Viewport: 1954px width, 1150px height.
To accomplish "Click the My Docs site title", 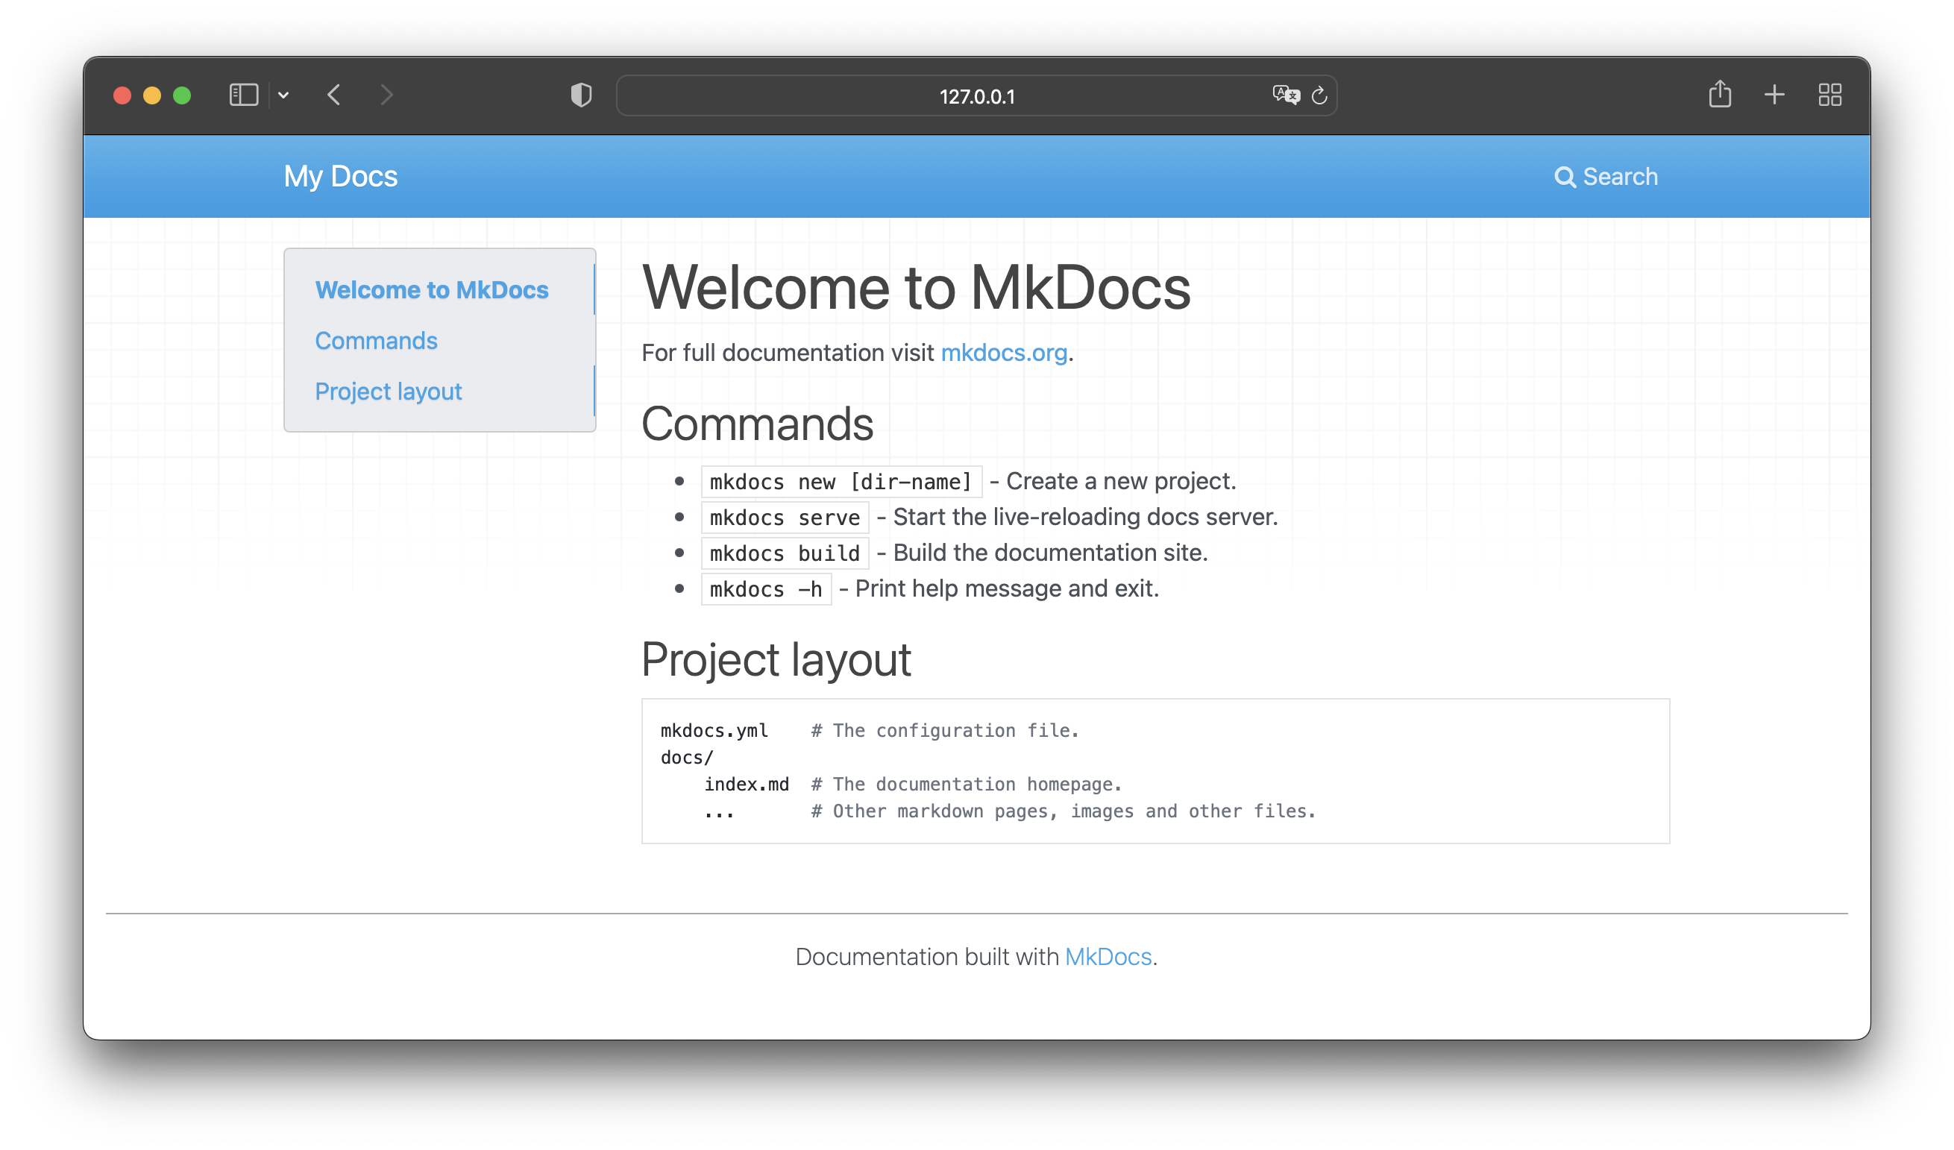I will [340, 177].
